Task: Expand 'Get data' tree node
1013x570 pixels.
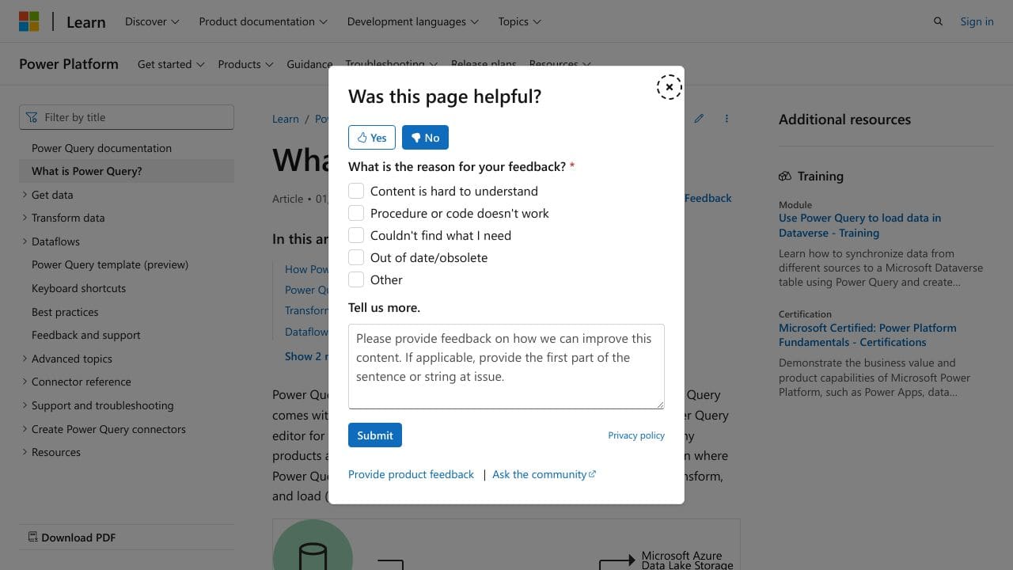Action: pos(52,195)
